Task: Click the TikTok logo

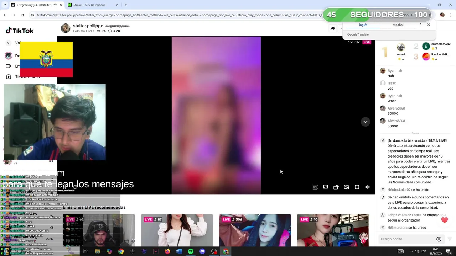Action: click(20, 31)
